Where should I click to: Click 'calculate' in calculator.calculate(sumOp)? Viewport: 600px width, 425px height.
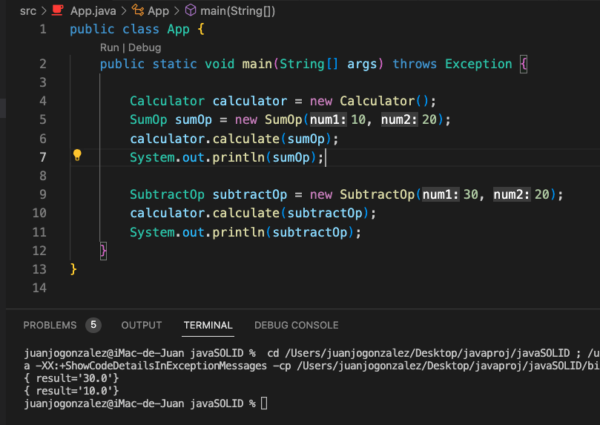coord(246,139)
